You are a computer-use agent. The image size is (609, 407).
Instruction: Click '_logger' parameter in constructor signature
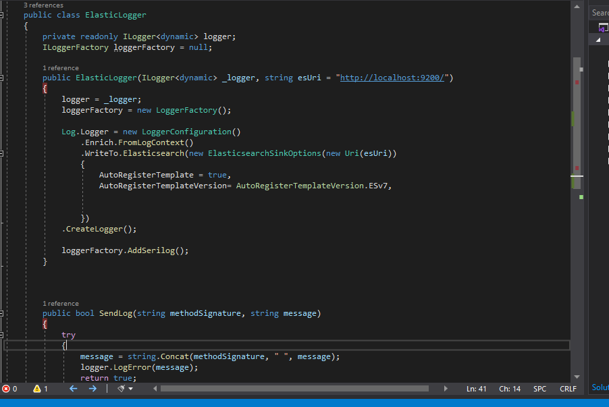[x=238, y=78]
